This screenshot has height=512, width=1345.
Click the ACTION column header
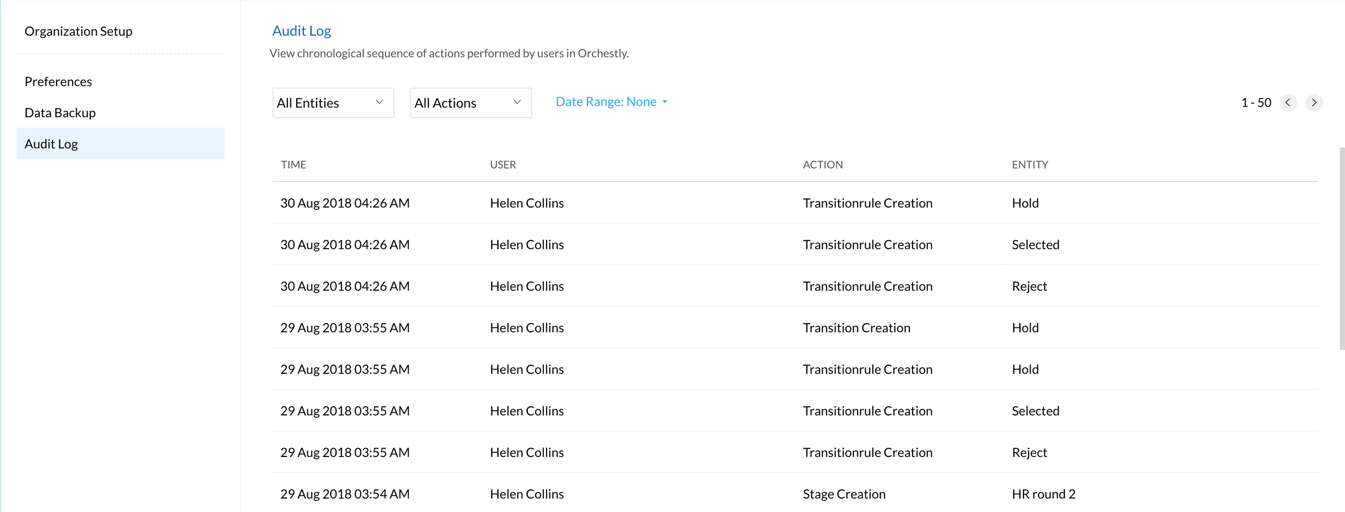point(822,165)
